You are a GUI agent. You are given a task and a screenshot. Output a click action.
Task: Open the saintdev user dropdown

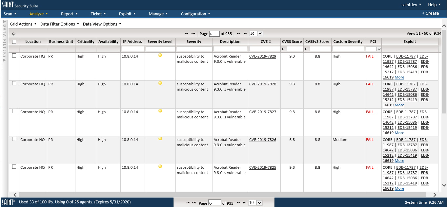(x=411, y=5)
